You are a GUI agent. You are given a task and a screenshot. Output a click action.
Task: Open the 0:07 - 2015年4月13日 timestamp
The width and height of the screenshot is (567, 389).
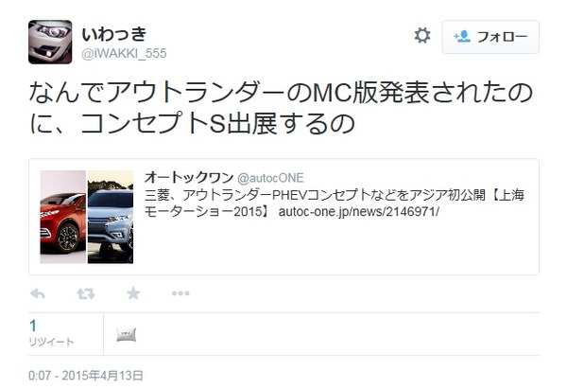point(86,376)
